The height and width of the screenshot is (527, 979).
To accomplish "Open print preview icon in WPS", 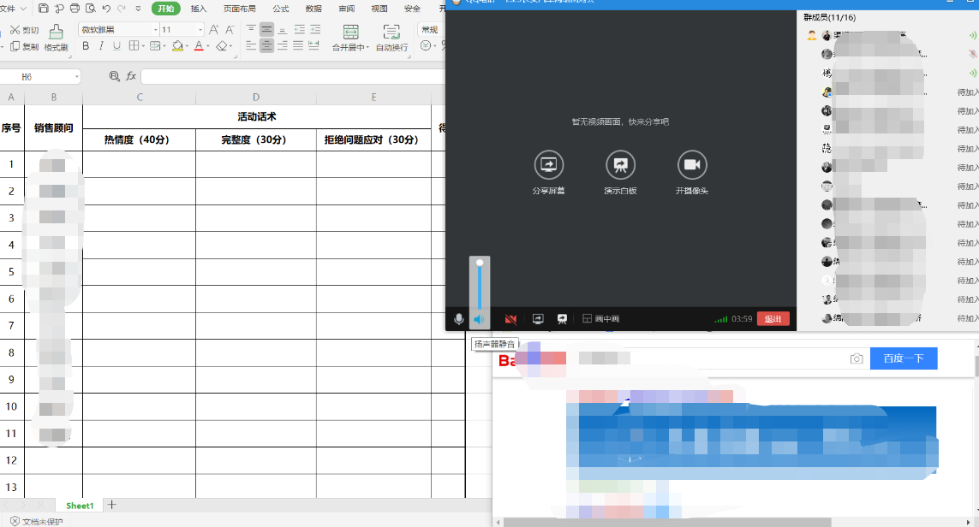I will pos(91,8).
